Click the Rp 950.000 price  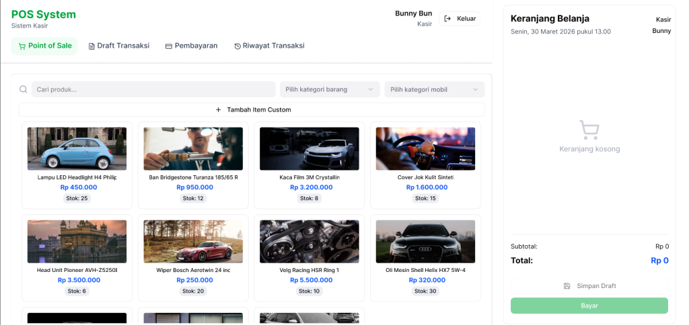point(194,187)
